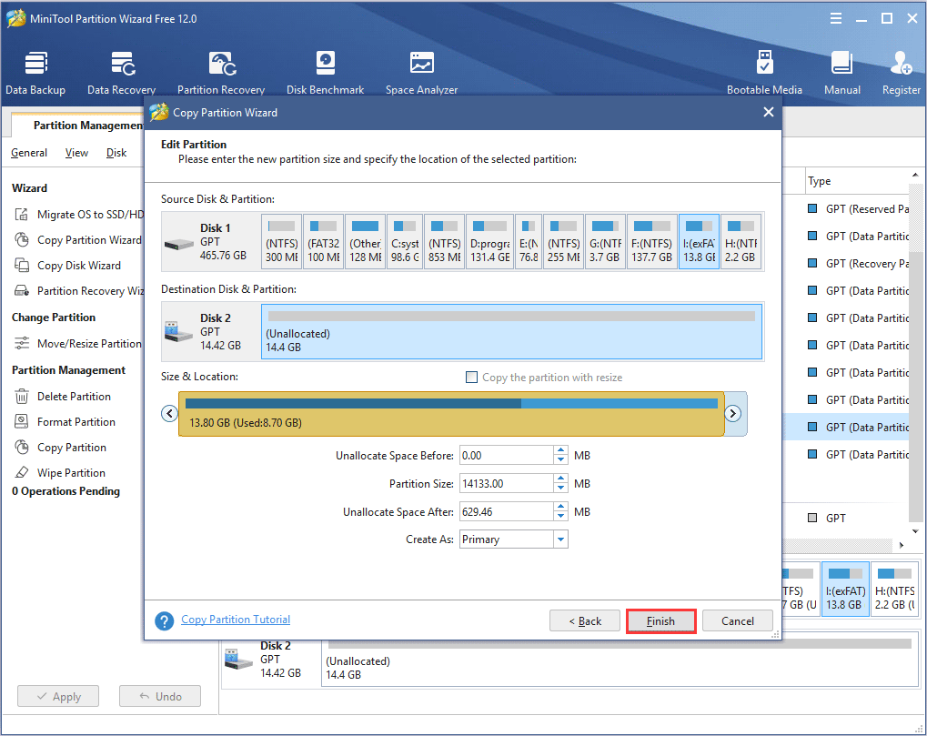Screen dimensions: 927x736
Task: Click the Copy Partition Tutorial help icon
Action: 165,620
